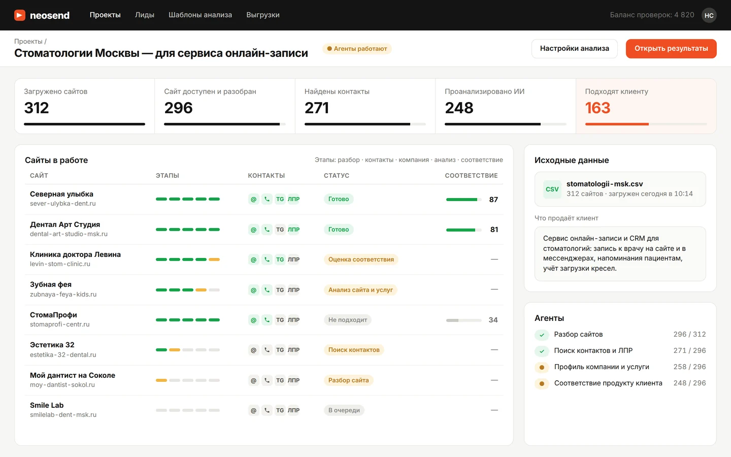Click the Найдены контакты 271 card

click(365, 106)
